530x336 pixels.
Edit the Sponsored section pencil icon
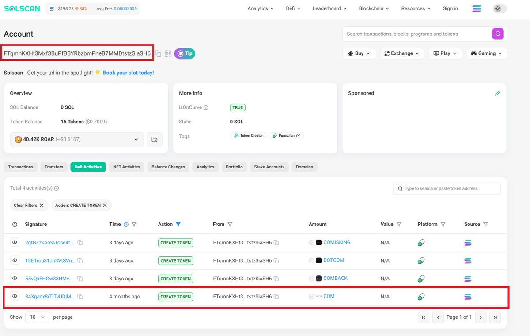(x=498, y=93)
